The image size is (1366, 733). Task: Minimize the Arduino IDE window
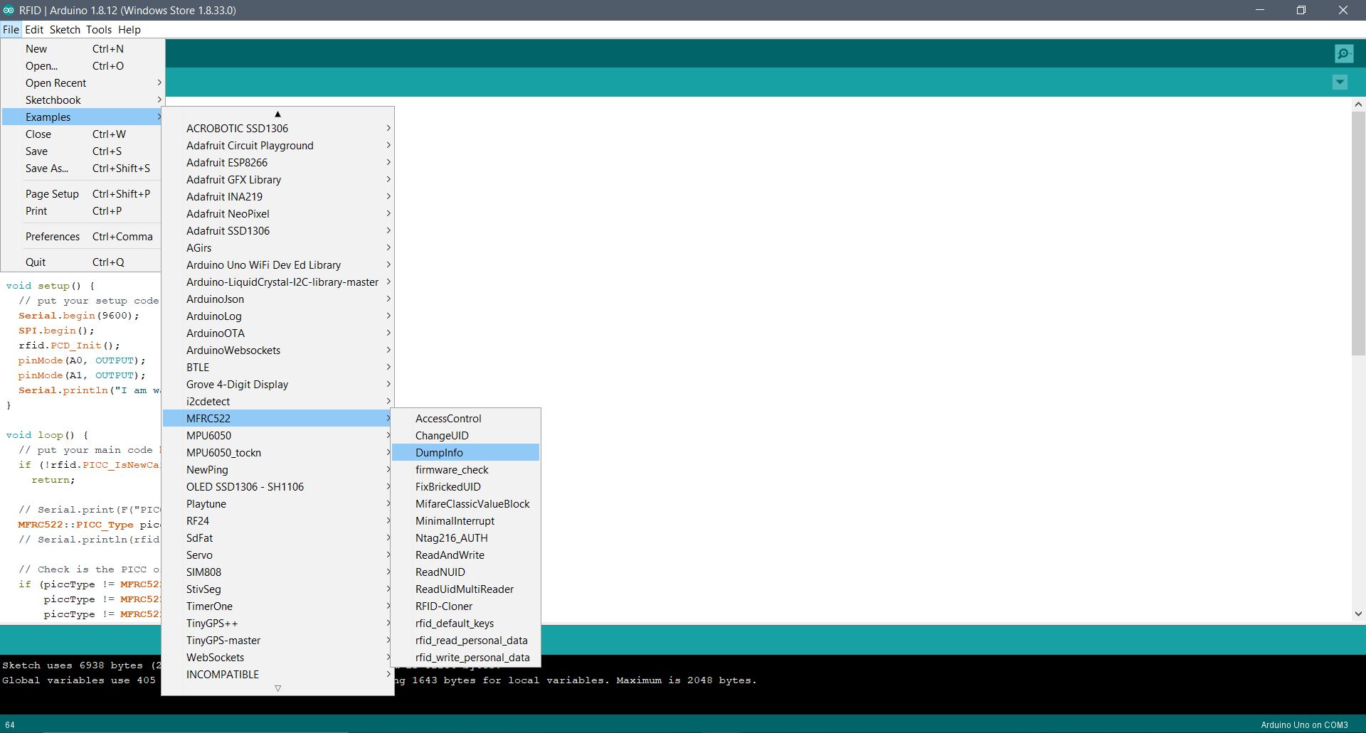(x=1259, y=10)
